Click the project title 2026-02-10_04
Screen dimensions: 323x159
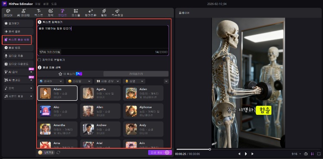(x=217, y=4)
